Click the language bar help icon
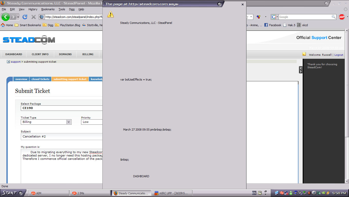 [260, 193]
